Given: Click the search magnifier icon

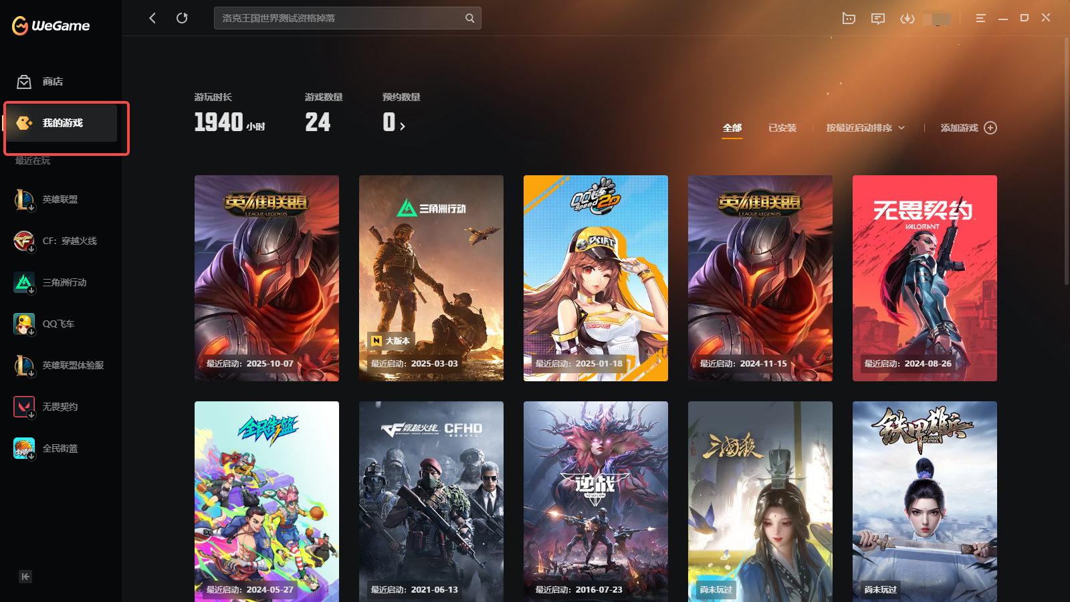Looking at the screenshot, I should pyautogui.click(x=469, y=18).
